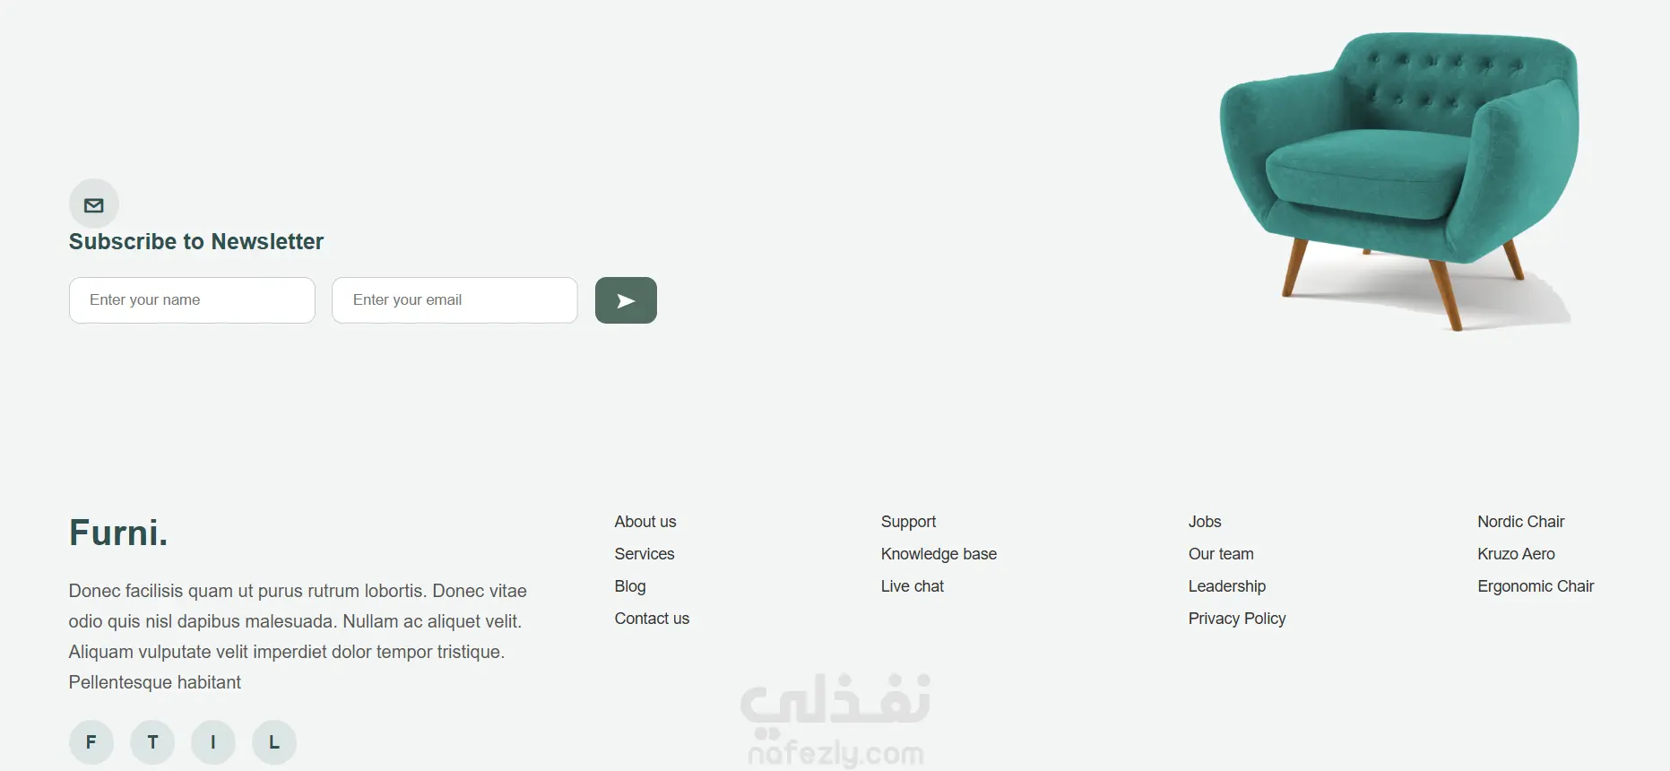
Task: Open the Contact us link
Action: (652, 619)
